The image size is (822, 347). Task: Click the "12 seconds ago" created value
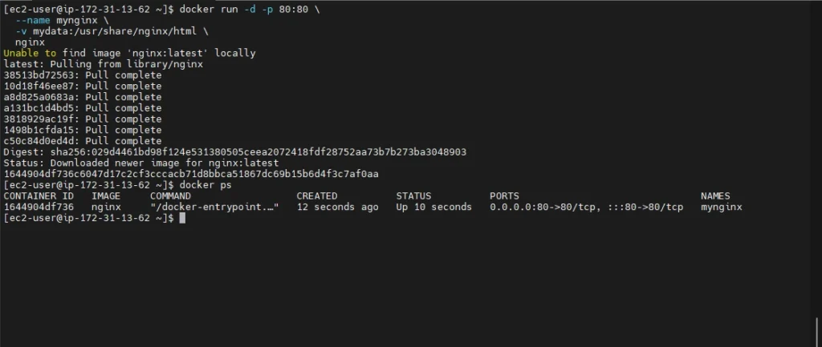pyautogui.click(x=337, y=207)
